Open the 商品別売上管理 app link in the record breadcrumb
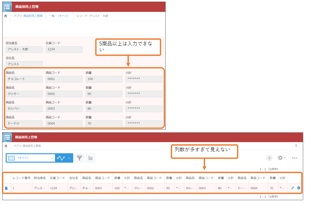309x205 pixels. pos(33,16)
